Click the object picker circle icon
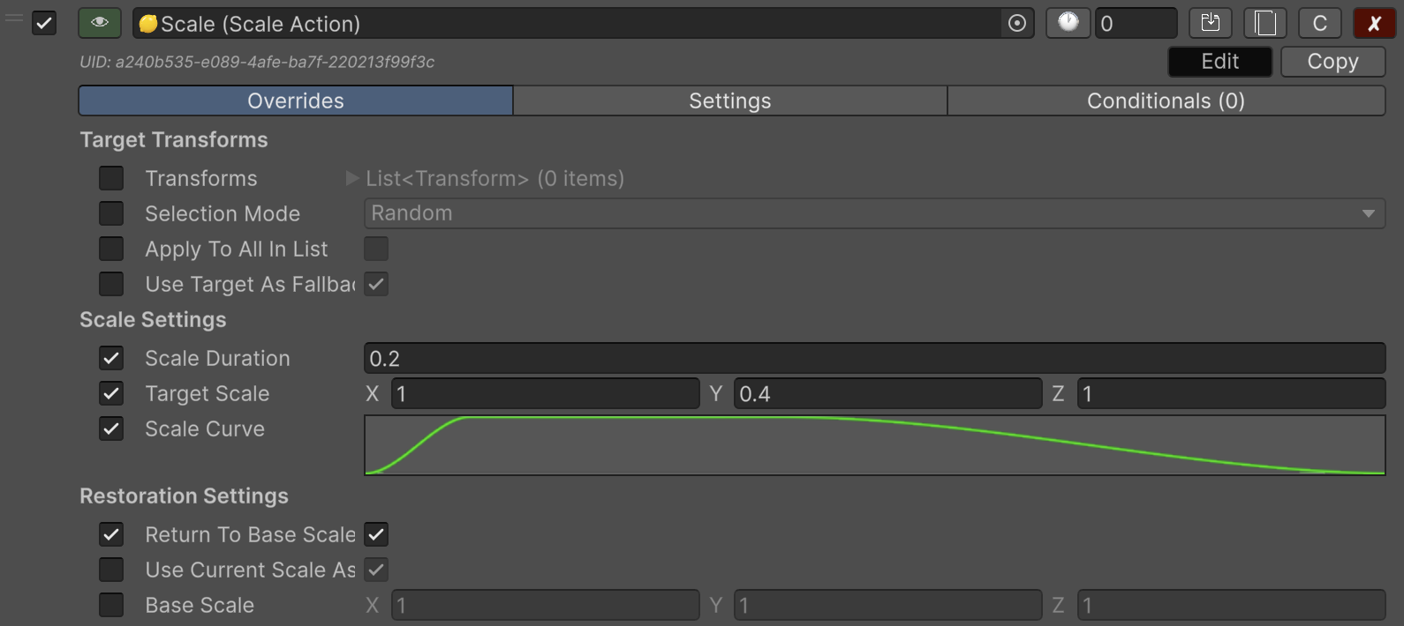Viewport: 1404px width, 626px height. click(1017, 24)
